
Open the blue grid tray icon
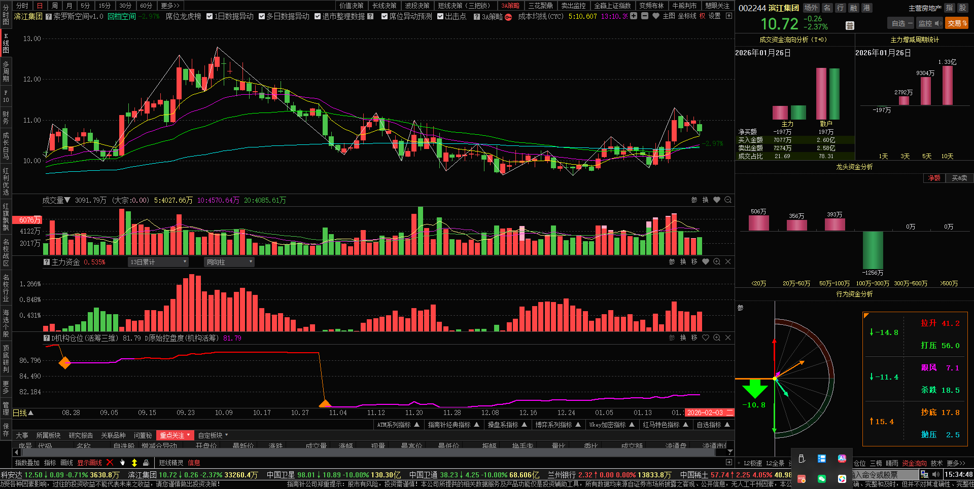822,459
